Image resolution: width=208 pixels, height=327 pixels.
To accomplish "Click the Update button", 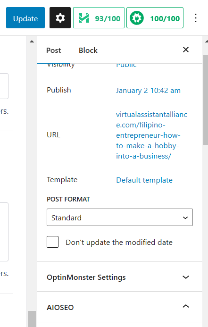I will pyautogui.click(x=25, y=18).
